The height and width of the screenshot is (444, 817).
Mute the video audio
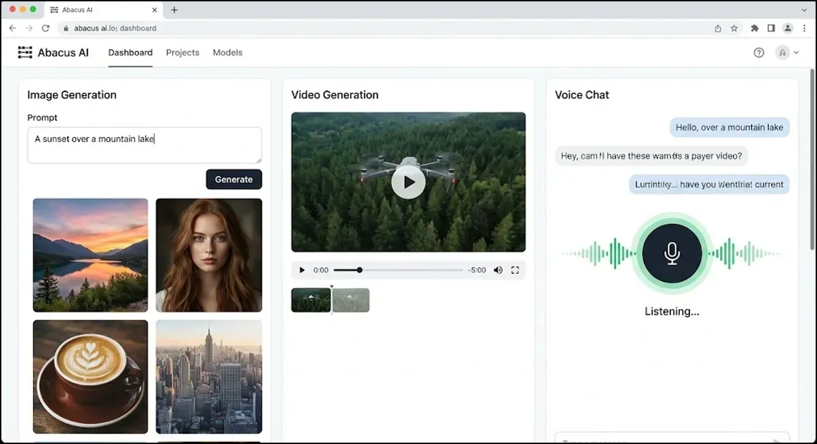tap(498, 270)
